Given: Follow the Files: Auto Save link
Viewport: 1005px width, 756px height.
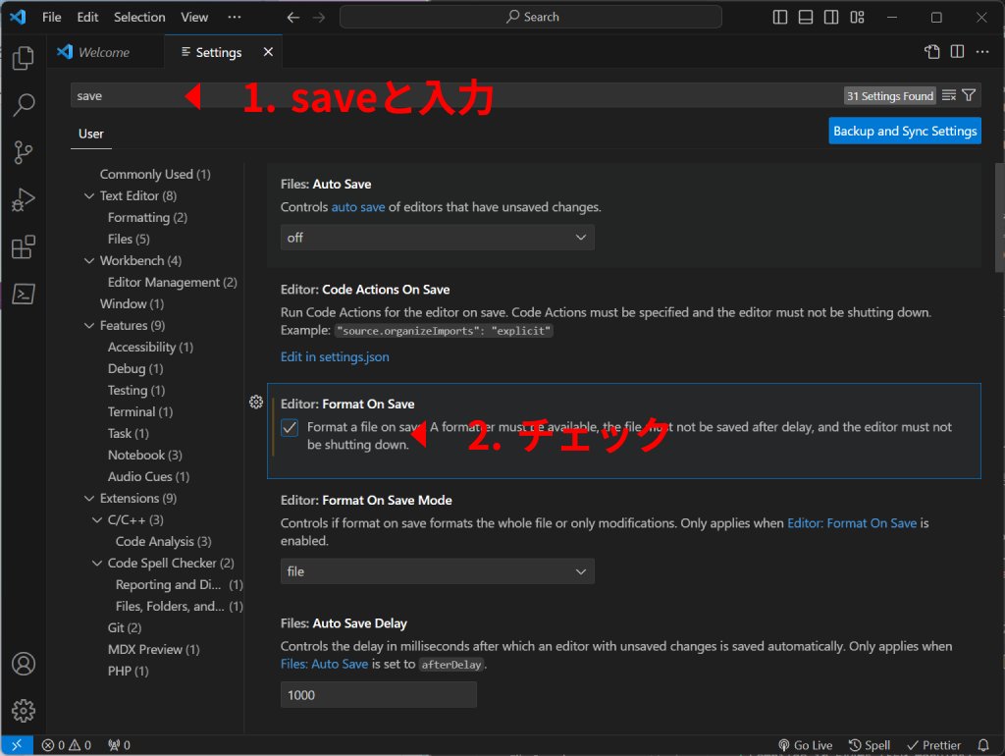Looking at the screenshot, I should (324, 664).
